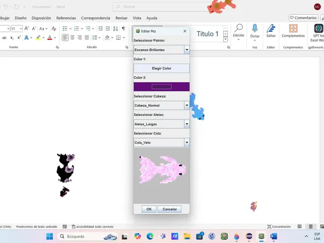Toggle subscript formatting
Viewport: 324px width, 243px height.
click(12, 37)
